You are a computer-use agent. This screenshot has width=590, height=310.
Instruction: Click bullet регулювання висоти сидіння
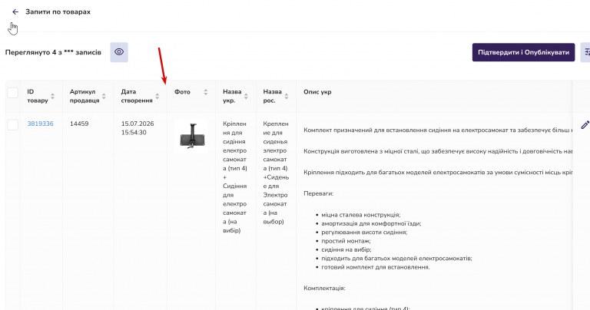[364, 232]
